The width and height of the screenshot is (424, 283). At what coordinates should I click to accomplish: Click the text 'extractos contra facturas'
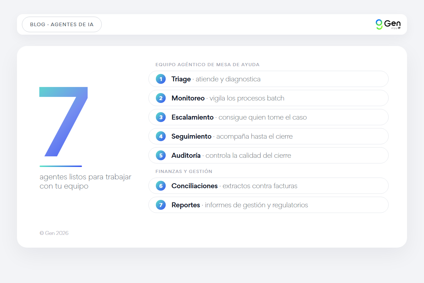(260, 186)
